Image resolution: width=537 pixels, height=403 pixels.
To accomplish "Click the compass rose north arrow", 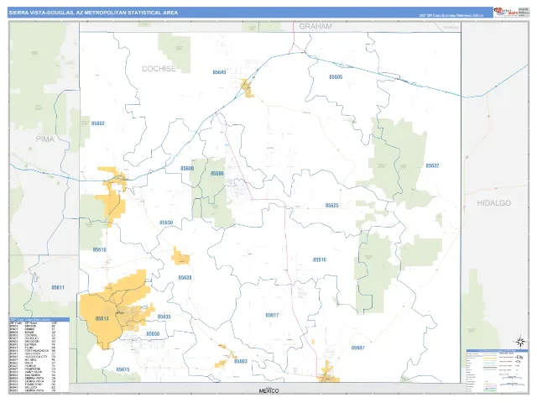I will point(520,342).
